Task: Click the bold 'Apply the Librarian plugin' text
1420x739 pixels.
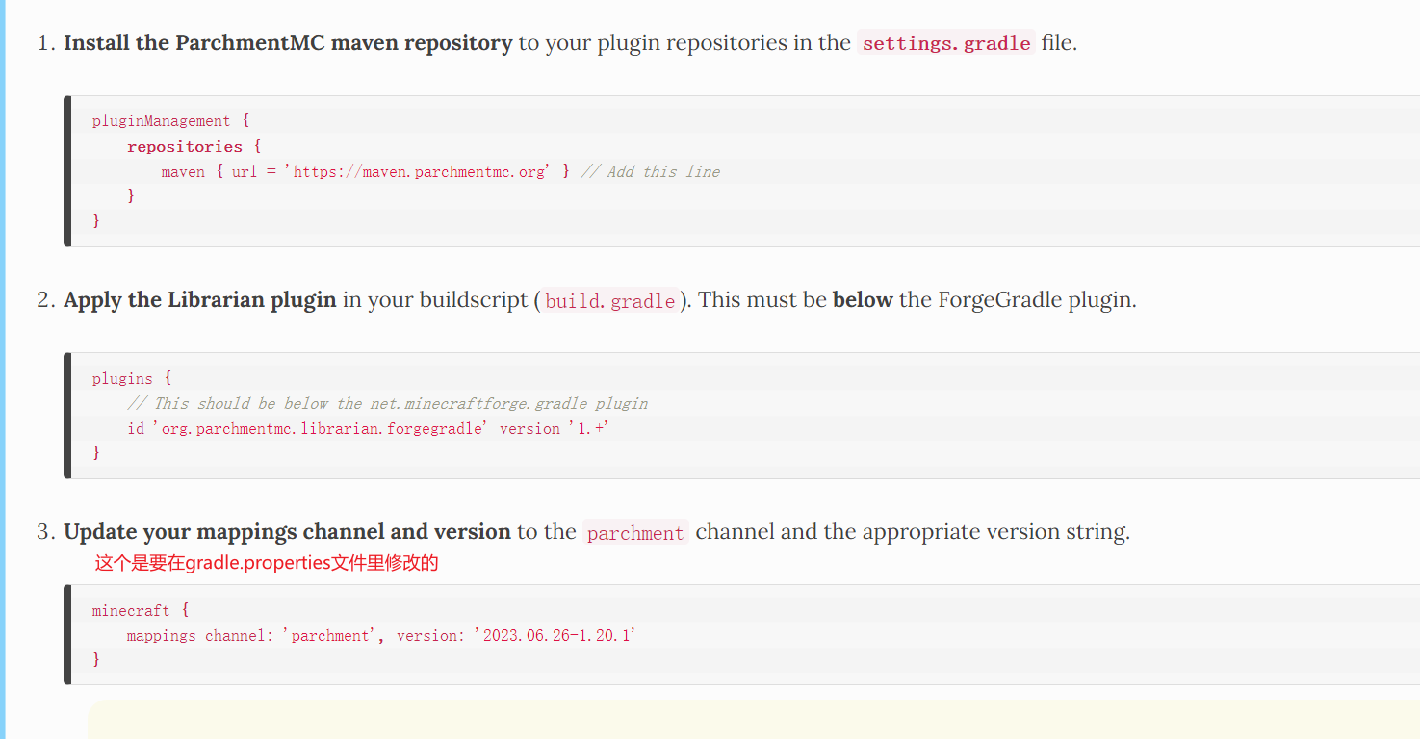Action: [200, 300]
